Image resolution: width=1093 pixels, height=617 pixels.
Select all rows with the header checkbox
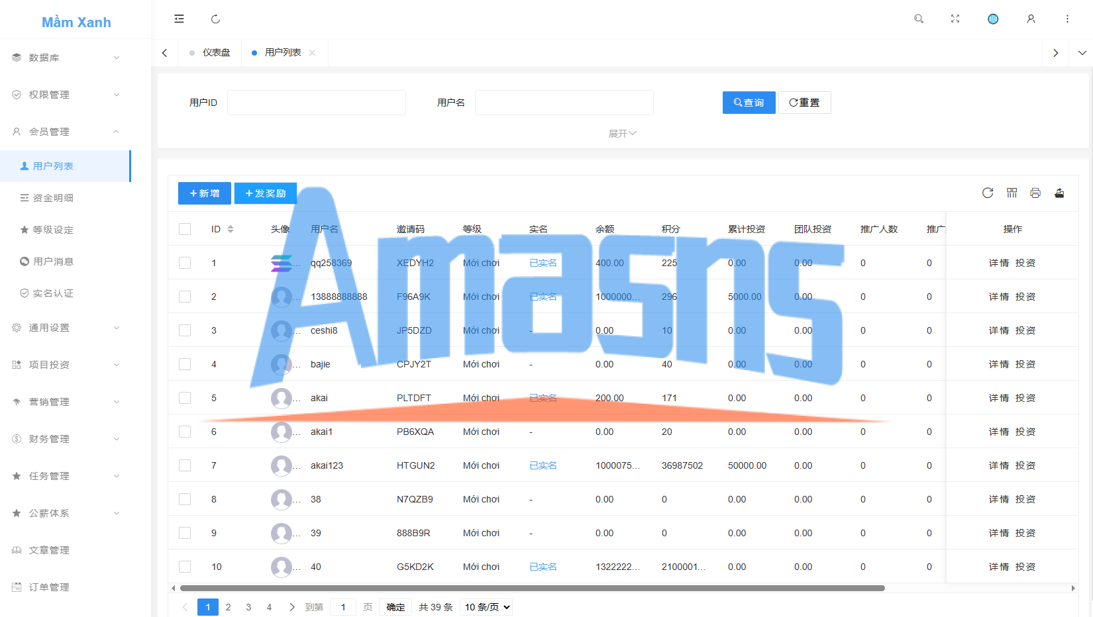185,229
